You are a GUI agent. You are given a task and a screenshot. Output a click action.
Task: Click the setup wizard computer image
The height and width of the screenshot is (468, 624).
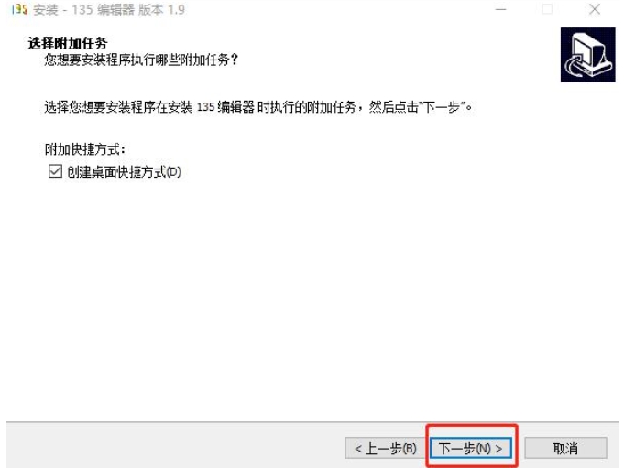[x=587, y=55]
